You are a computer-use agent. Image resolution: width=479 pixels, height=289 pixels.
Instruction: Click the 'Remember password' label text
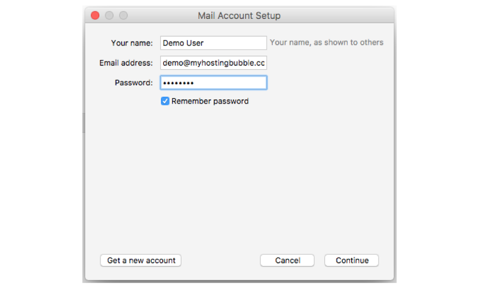(210, 101)
